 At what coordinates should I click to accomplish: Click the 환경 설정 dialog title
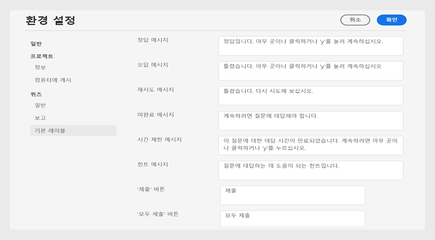(50, 20)
